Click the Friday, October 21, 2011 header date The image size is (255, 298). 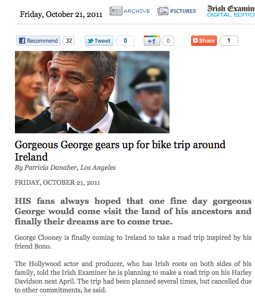pyautogui.click(x=61, y=14)
